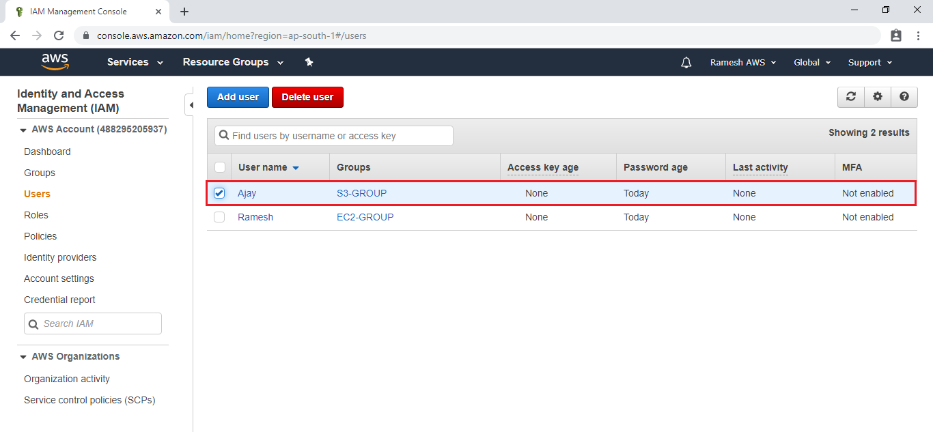
Task: Open the S3-GROUP group link
Action: click(x=361, y=193)
